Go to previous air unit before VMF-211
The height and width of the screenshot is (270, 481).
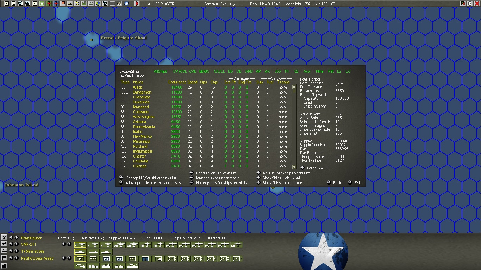pos(11,244)
